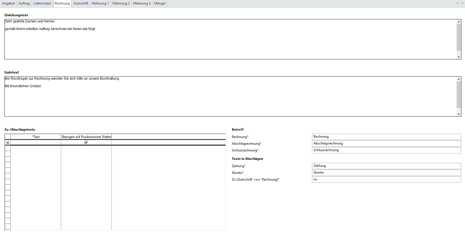
Task: Click scroll-down arrow in Einleitungstext box
Action: [459, 57]
